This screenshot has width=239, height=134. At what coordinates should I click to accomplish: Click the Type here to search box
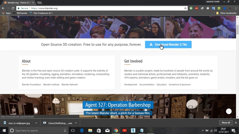coord(38,131)
